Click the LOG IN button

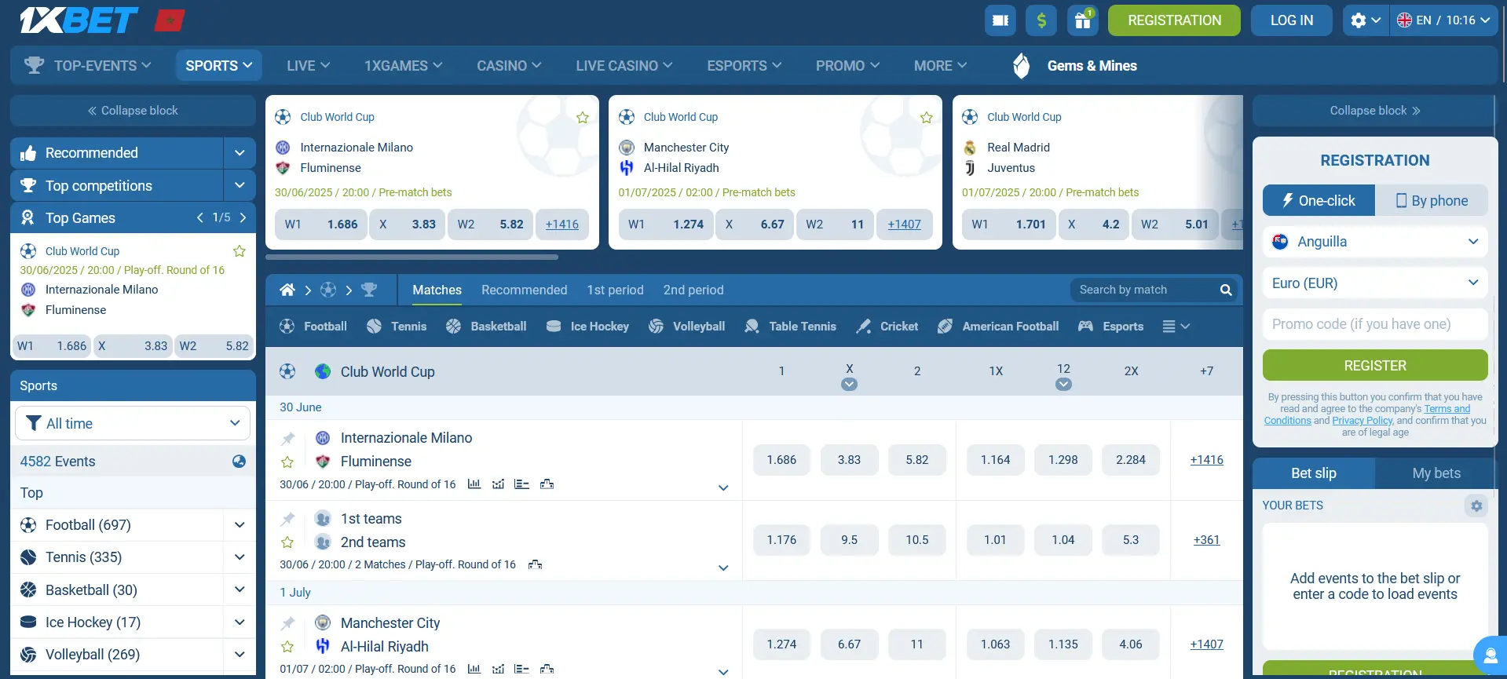[1292, 20]
